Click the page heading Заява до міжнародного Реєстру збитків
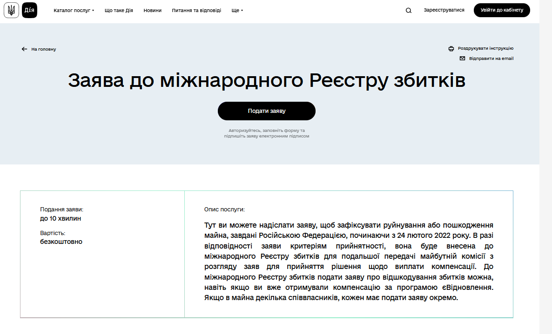 [x=267, y=81]
